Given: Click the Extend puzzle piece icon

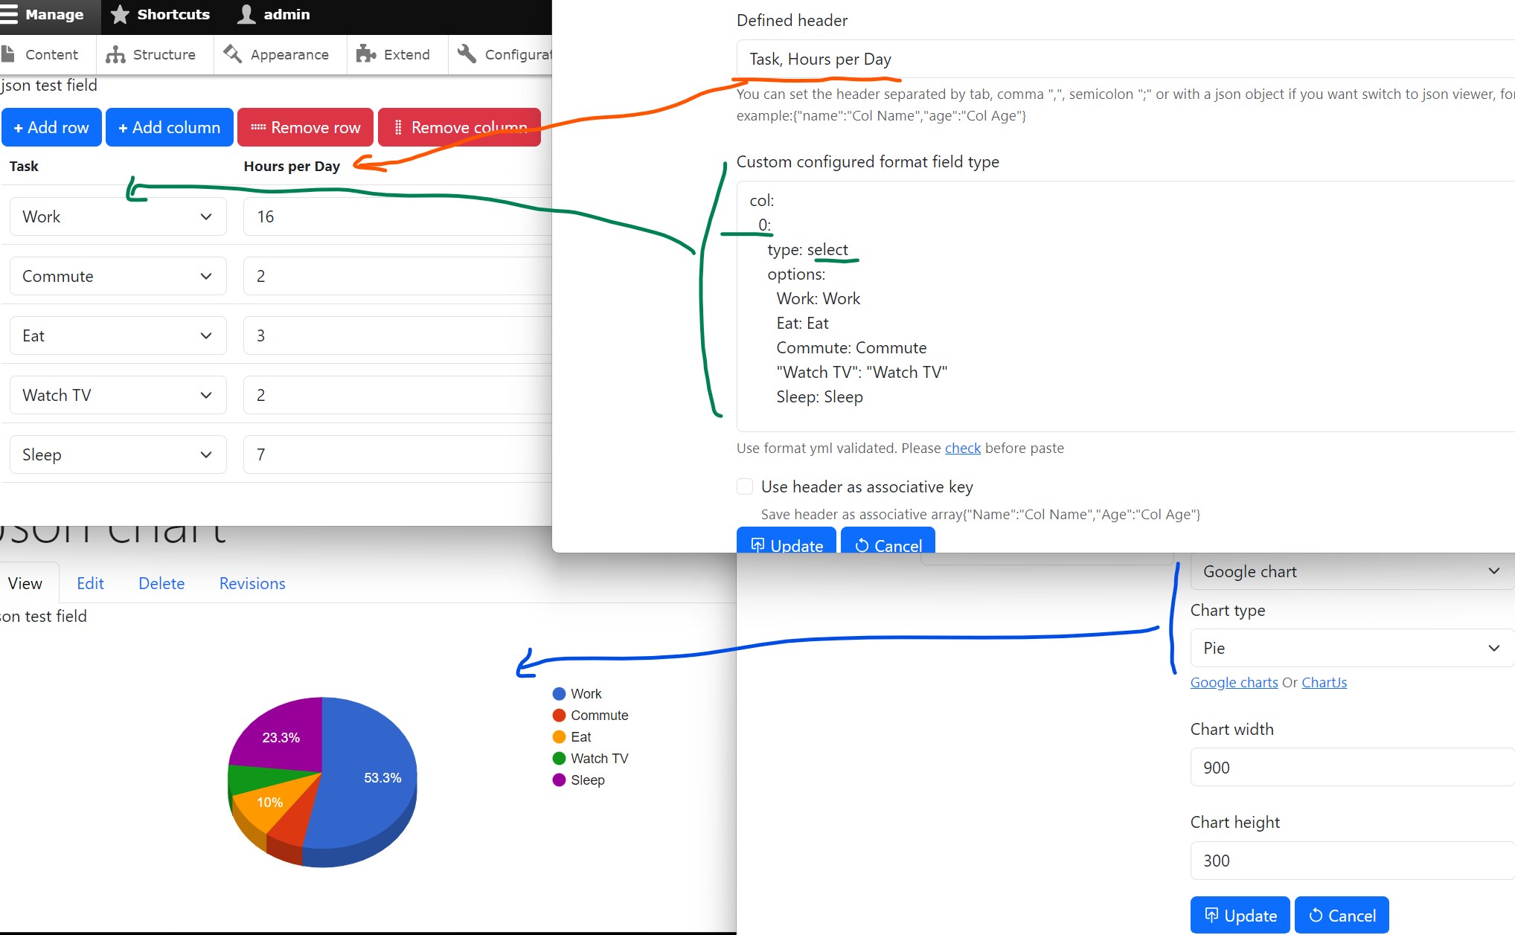Looking at the screenshot, I should [365, 54].
